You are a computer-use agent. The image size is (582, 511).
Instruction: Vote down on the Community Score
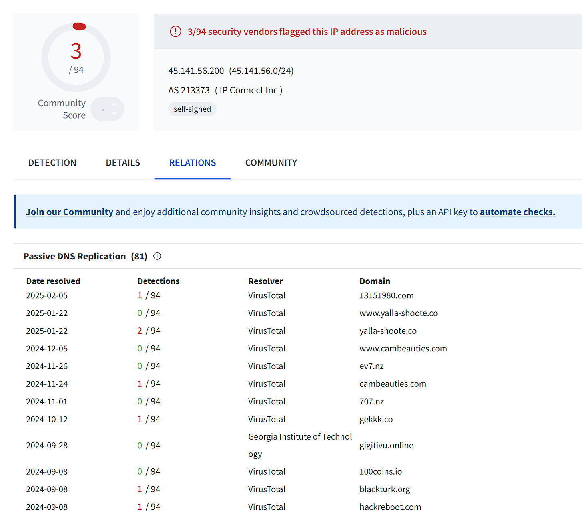pos(114,114)
